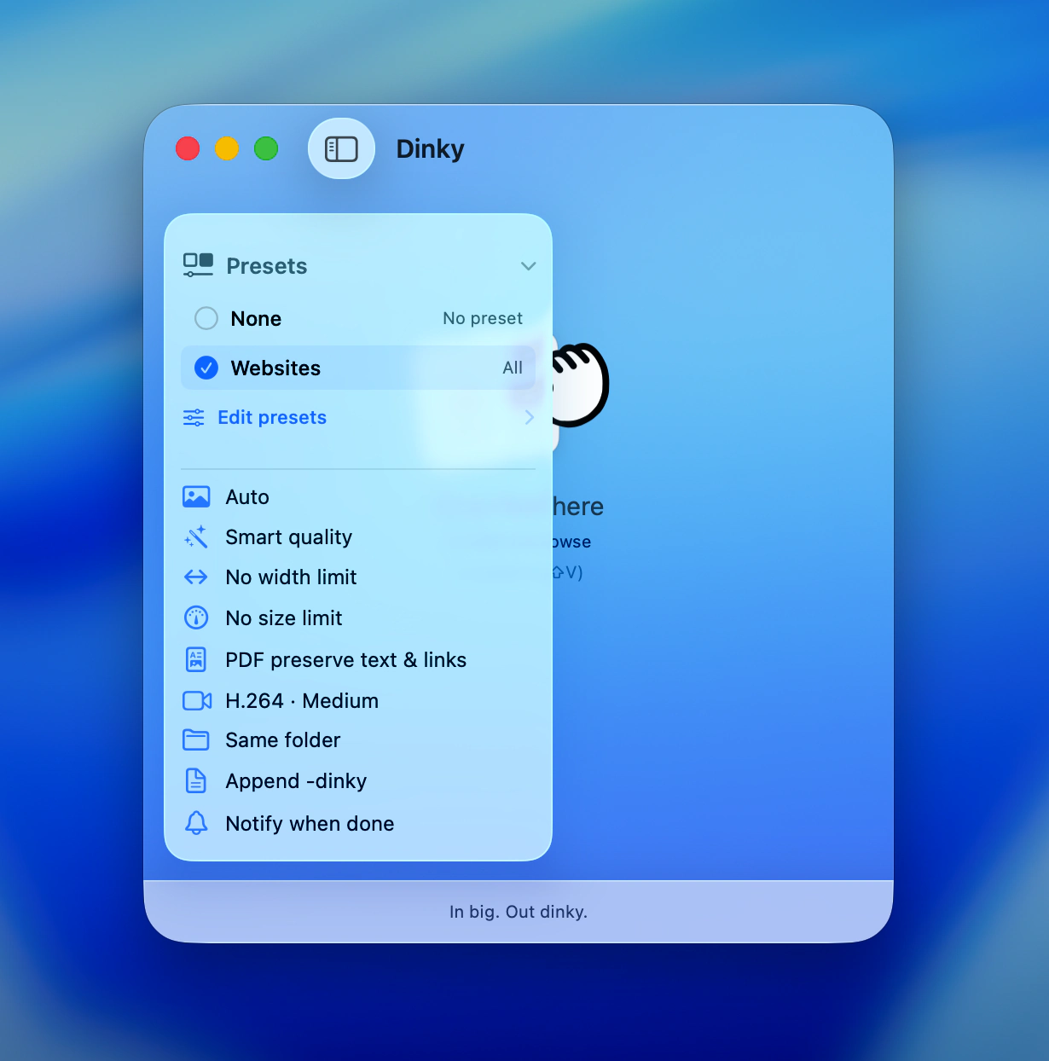The width and height of the screenshot is (1049, 1061).
Task: Select the No width limit entry
Action: pos(291,577)
